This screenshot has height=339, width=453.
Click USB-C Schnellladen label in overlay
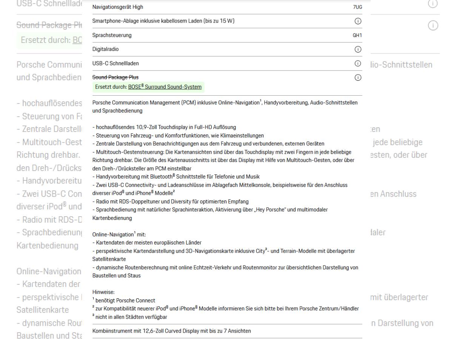(111, 63)
